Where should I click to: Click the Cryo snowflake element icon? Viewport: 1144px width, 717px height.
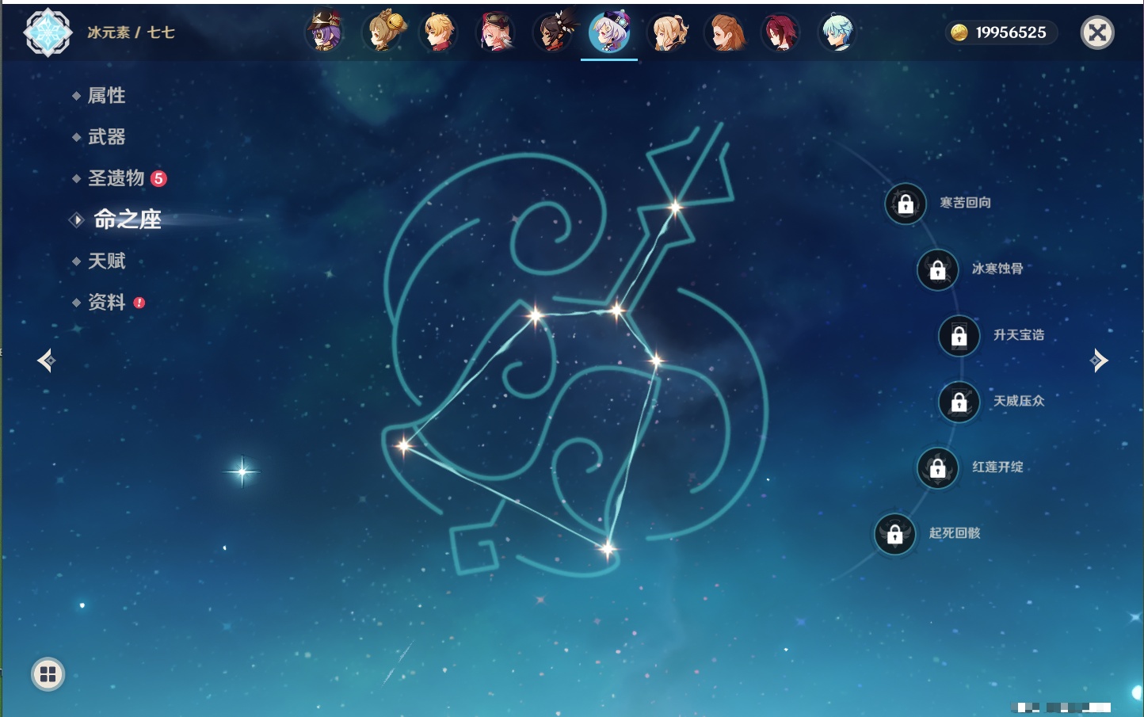click(x=48, y=32)
